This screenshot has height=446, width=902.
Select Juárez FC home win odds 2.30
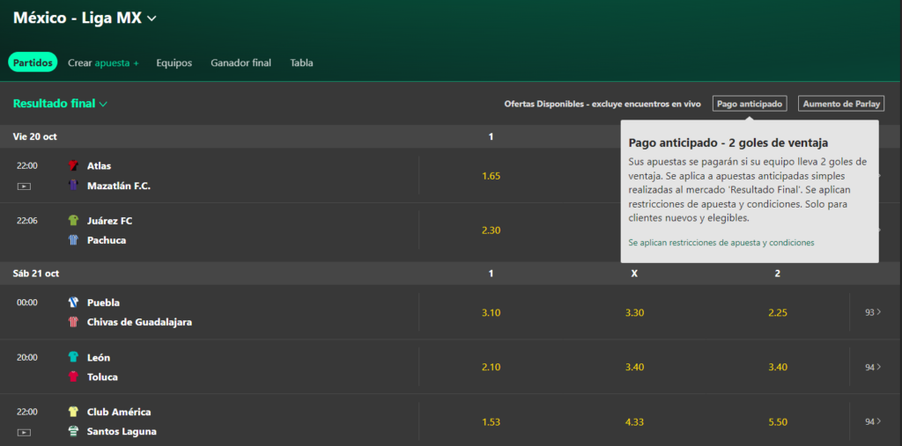tap(491, 230)
